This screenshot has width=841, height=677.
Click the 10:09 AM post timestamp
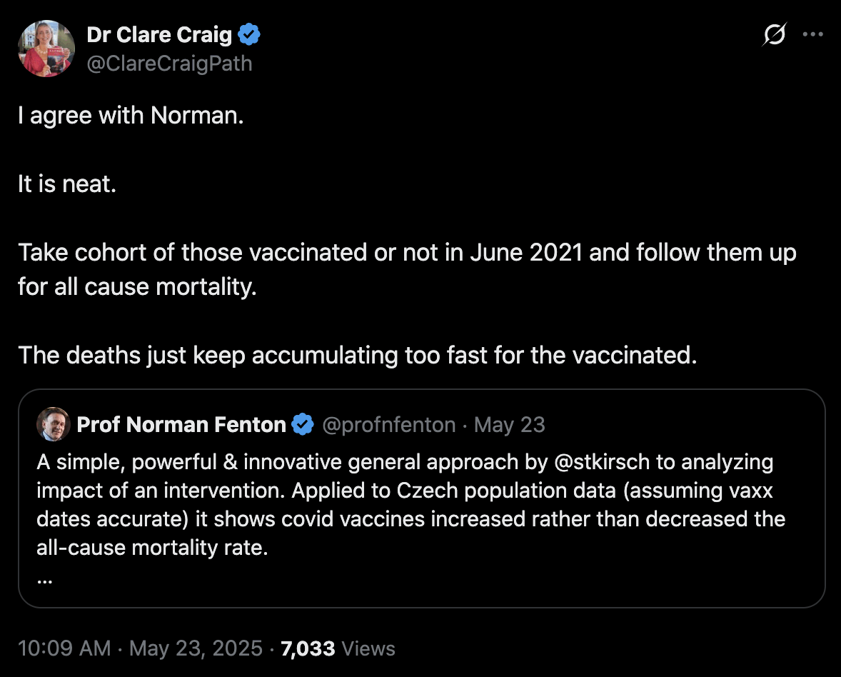click(64, 648)
